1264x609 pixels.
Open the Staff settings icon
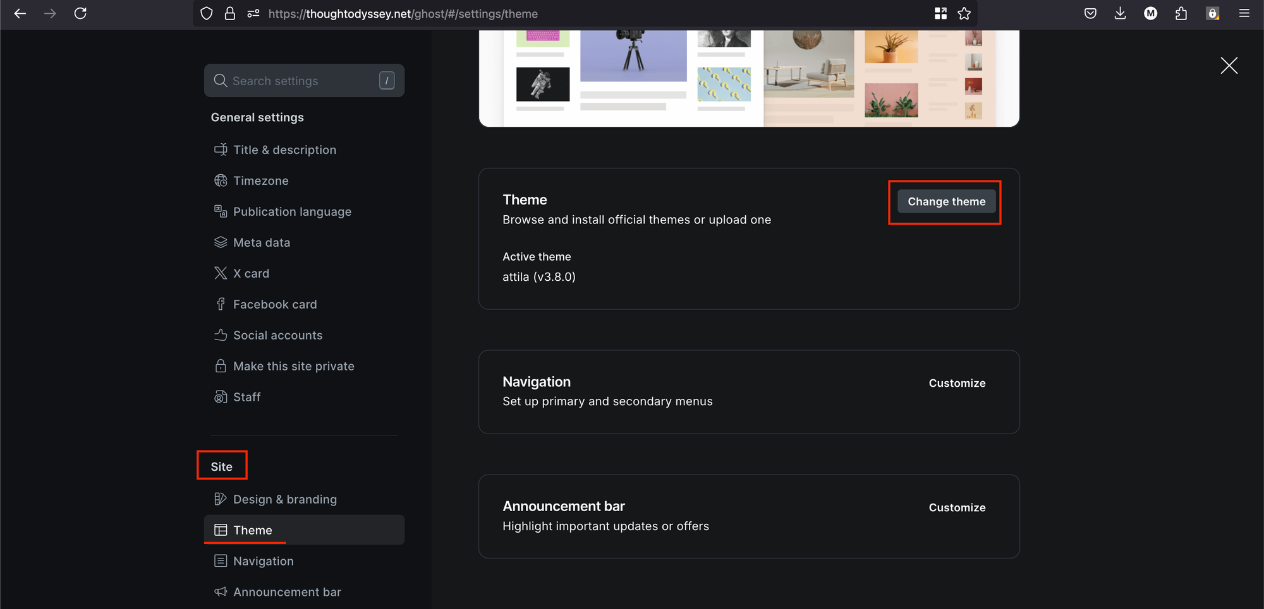click(x=221, y=397)
